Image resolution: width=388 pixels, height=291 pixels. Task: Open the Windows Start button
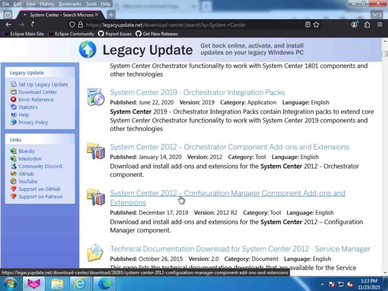(x=10, y=283)
